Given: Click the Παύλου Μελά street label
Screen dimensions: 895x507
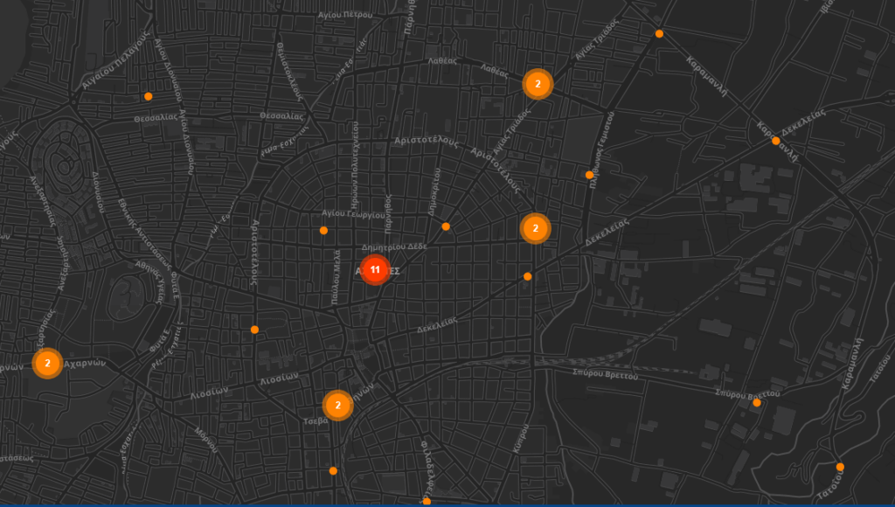Looking at the screenshot, I should point(336,276).
